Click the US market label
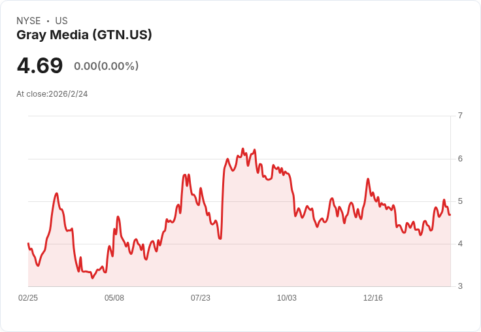Image resolution: width=481 pixels, height=332 pixels. (61, 21)
